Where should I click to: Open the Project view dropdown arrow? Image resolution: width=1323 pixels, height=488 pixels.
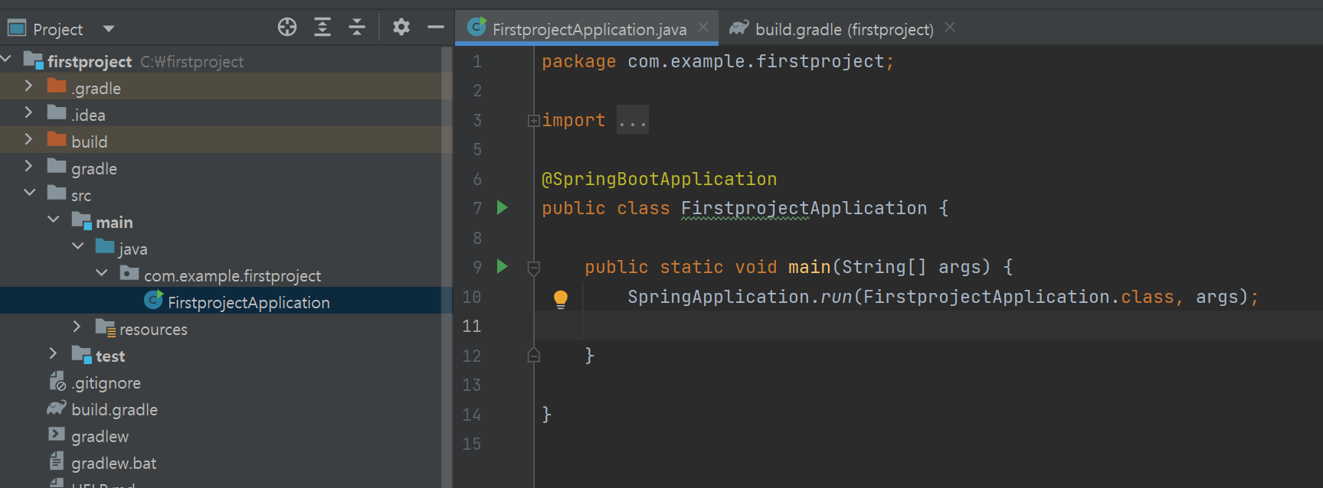[x=109, y=29]
